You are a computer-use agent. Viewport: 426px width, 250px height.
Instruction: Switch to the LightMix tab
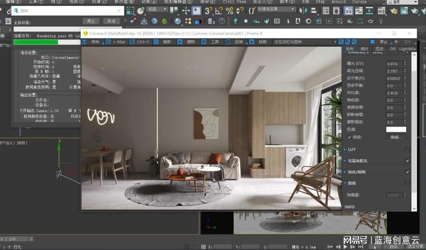click(x=407, y=49)
